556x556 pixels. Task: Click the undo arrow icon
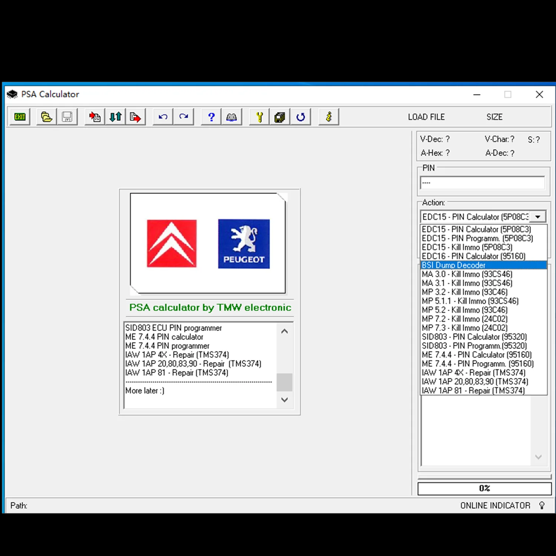click(163, 117)
